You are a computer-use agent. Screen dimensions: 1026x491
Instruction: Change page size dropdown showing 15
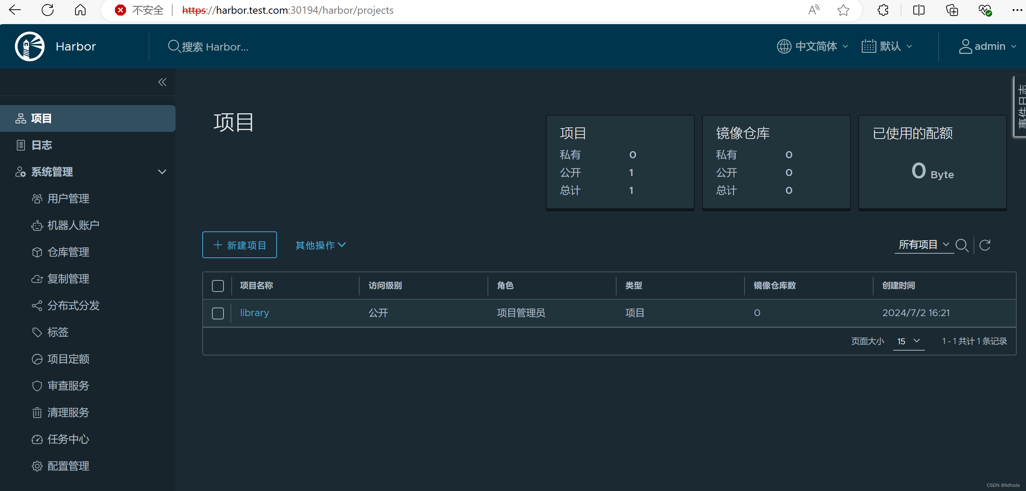[x=908, y=341]
